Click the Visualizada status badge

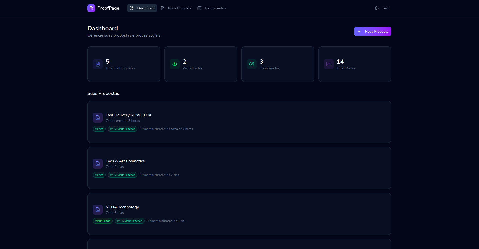[x=103, y=221]
